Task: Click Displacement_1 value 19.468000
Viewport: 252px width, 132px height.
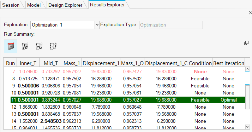Action: (x=101, y=86)
